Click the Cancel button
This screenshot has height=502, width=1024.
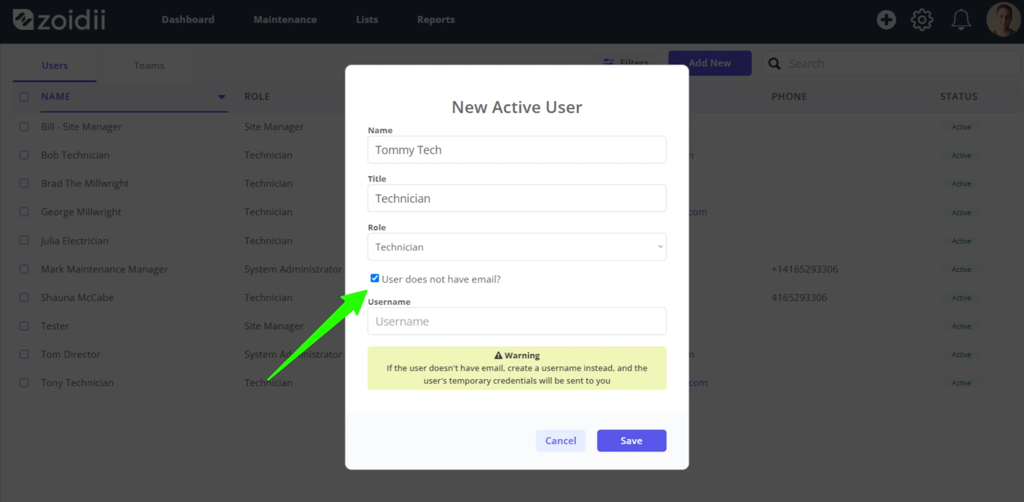tap(561, 441)
